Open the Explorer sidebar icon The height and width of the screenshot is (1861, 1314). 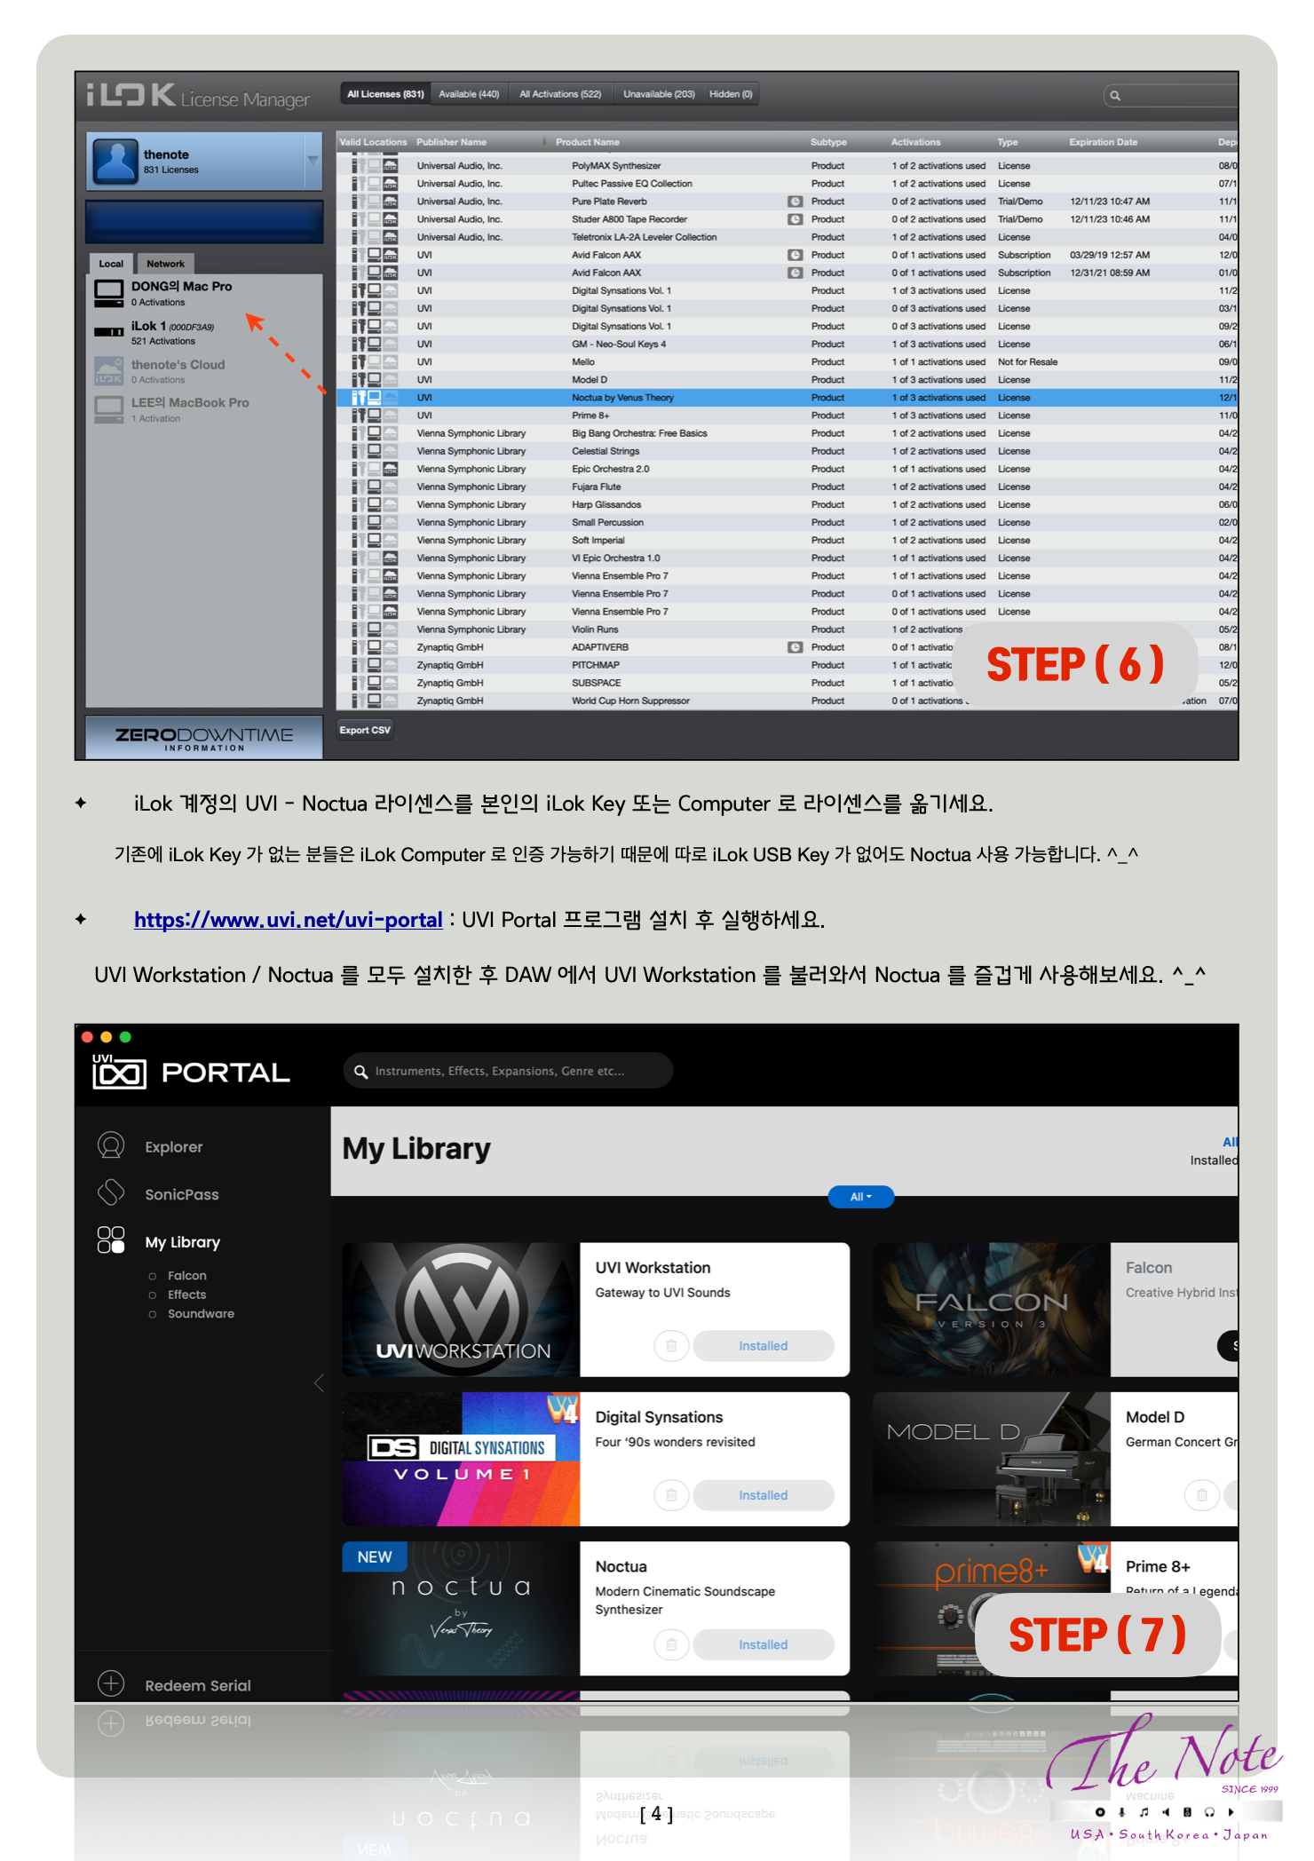click(111, 1145)
